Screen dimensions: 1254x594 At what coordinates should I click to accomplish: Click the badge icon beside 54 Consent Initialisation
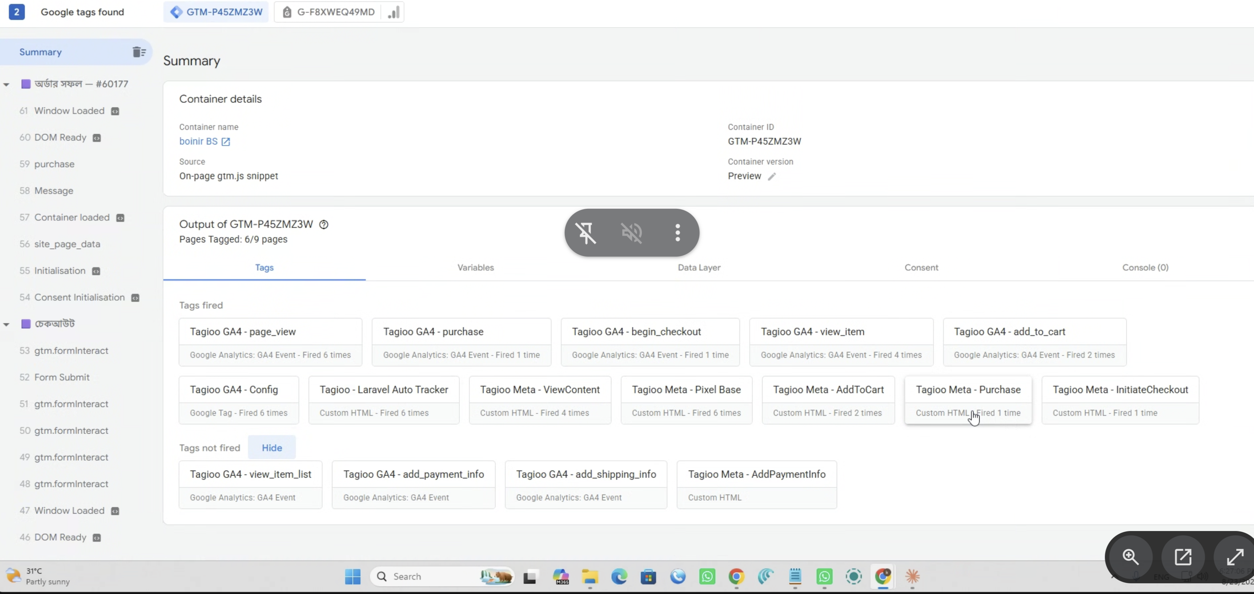[135, 298]
